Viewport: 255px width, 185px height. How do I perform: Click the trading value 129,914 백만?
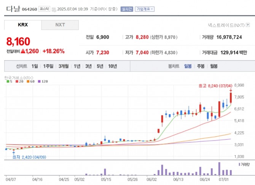tap(234, 52)
